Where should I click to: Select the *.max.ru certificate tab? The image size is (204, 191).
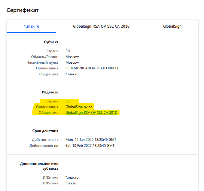31,26
